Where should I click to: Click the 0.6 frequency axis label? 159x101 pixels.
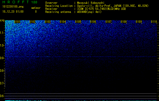(2, 96)
